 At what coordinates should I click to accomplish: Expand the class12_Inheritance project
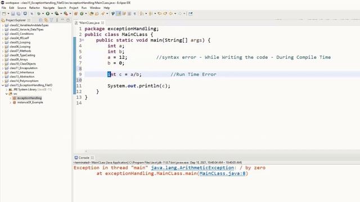3,72
